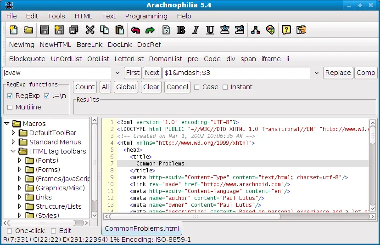
Task: Click the yellow Help question mark icon
Action: [286, 30]
